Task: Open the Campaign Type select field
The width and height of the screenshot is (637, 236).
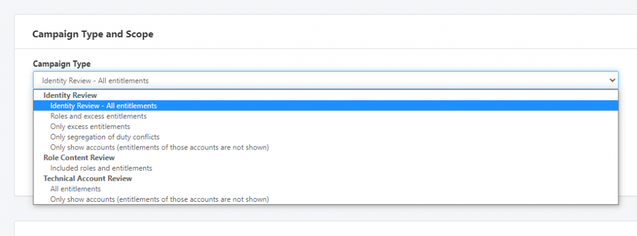Action: pyautogui.click(x=326, y=80)
